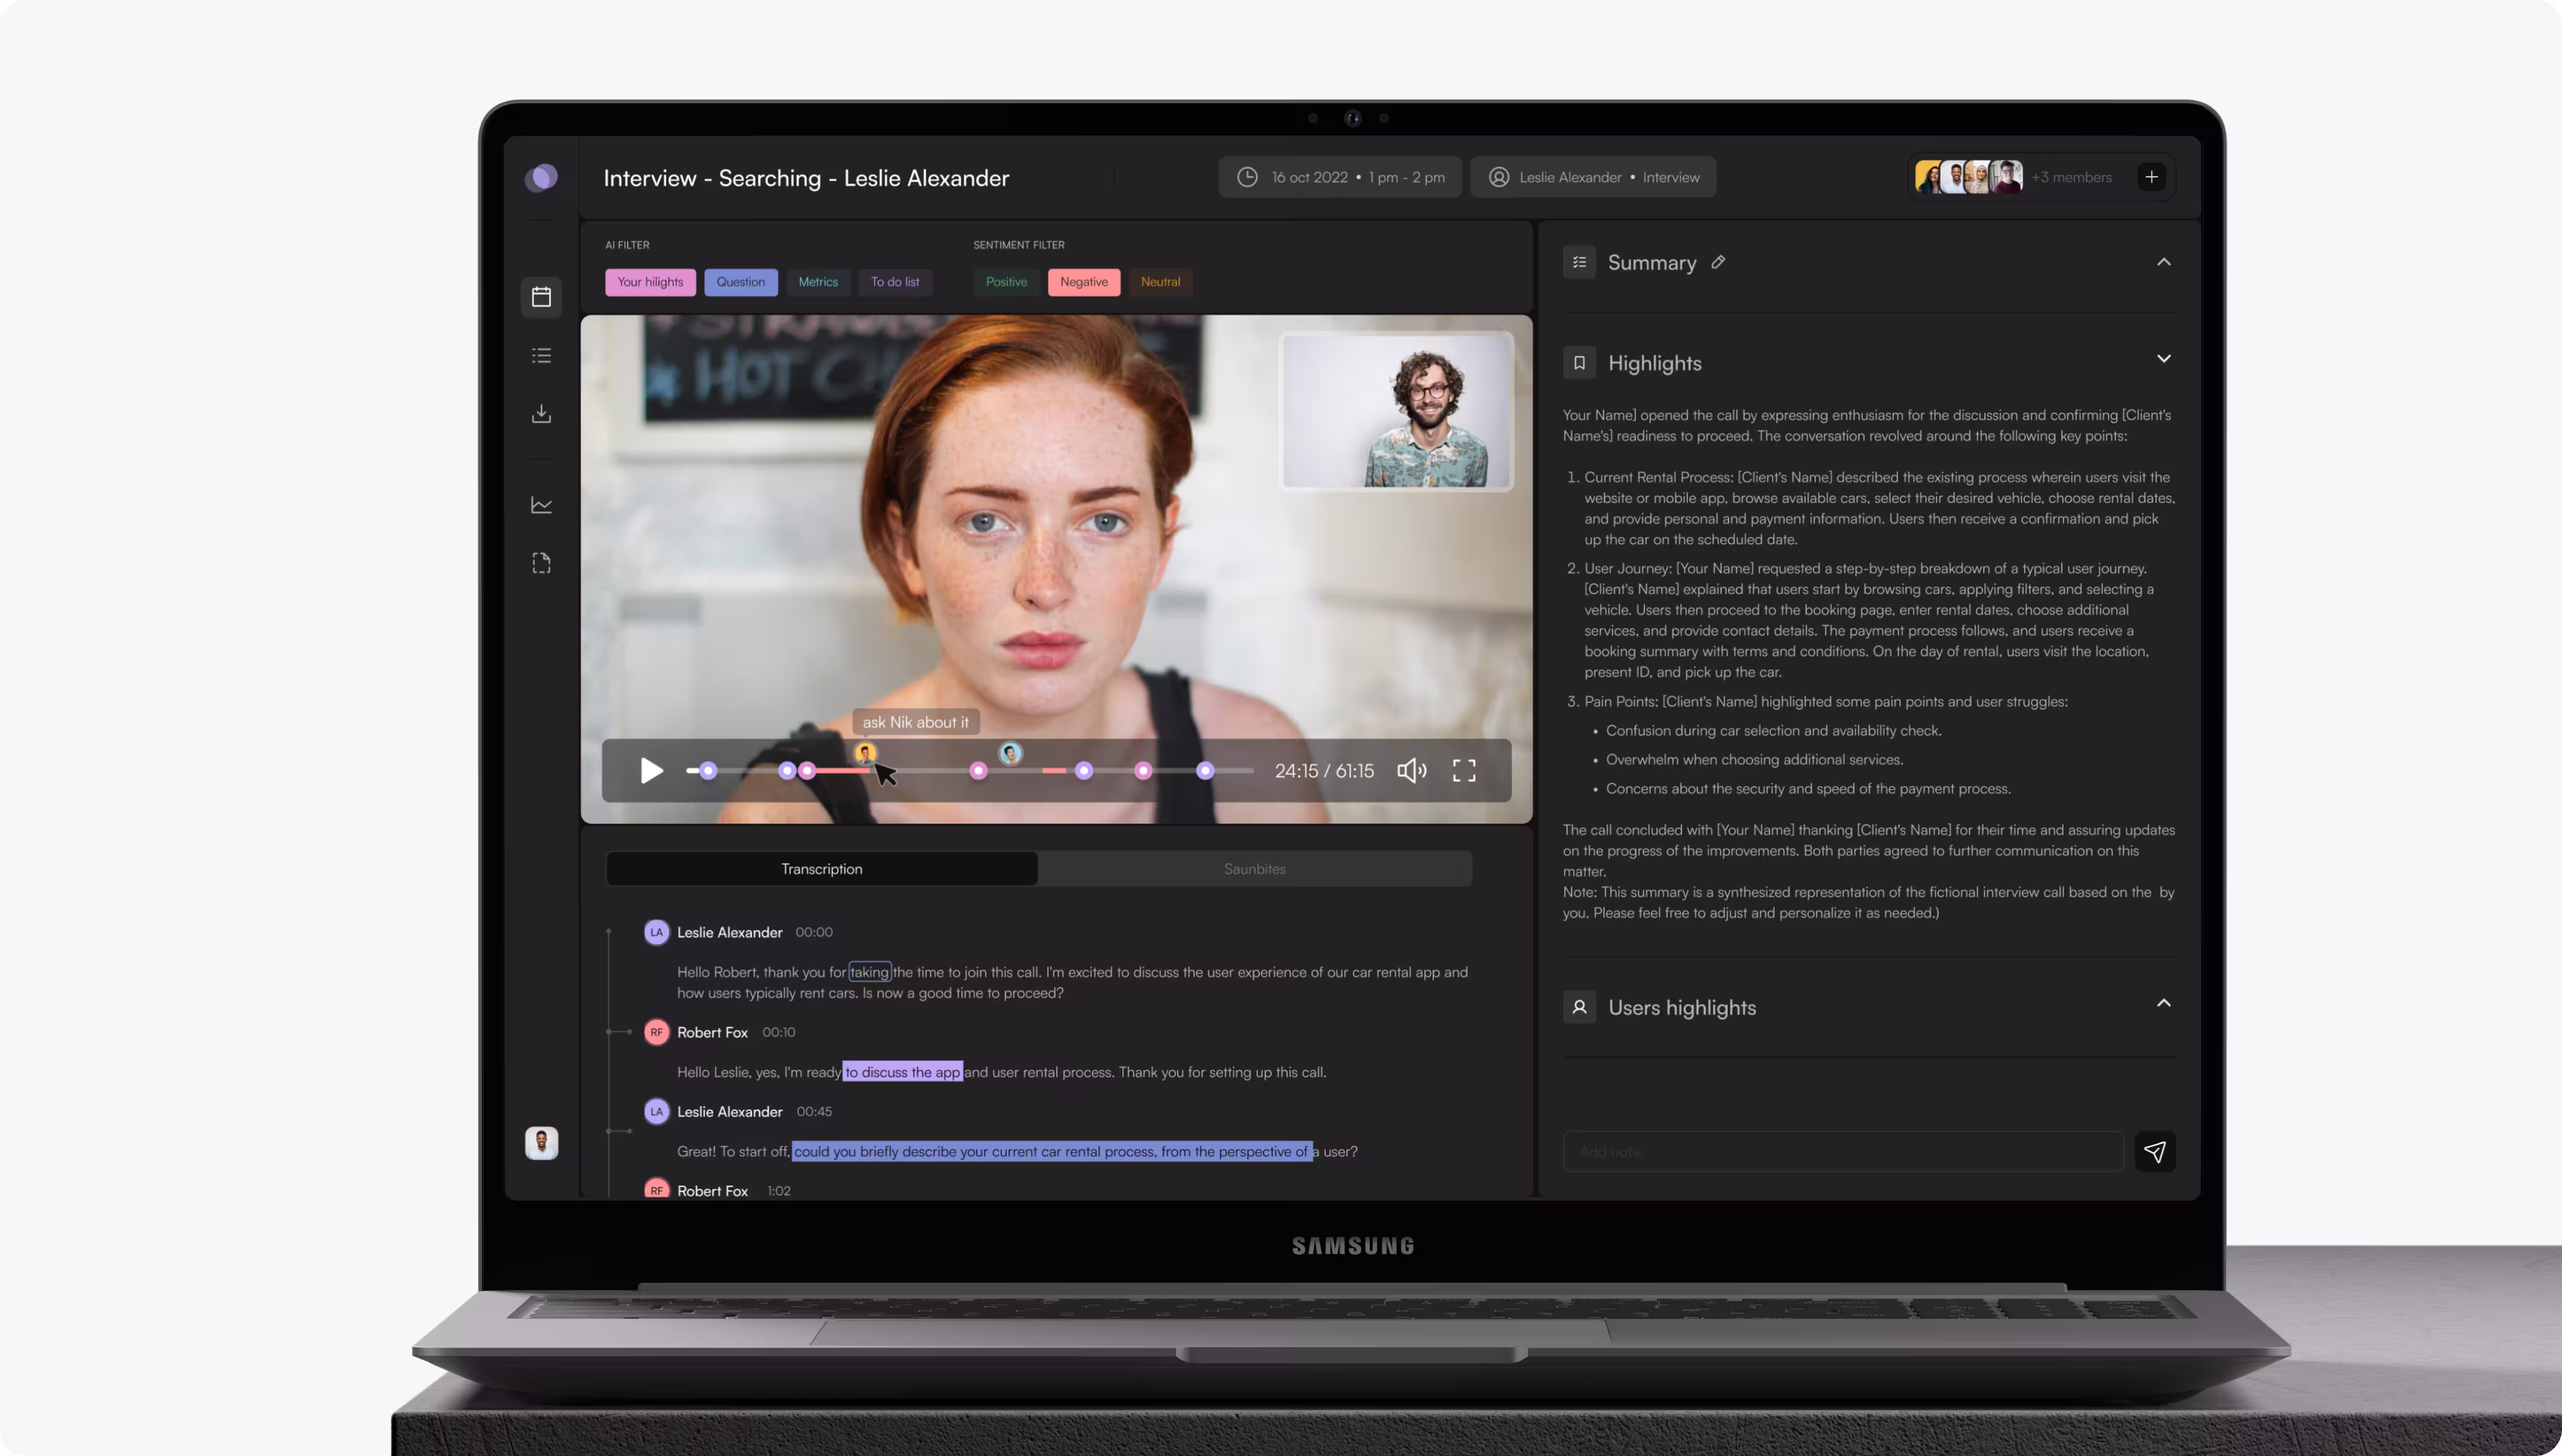Viewport: 2562px width, 1456px height.
Task: Toggle the Positive sentiment filter
Action: point(1006,282)
